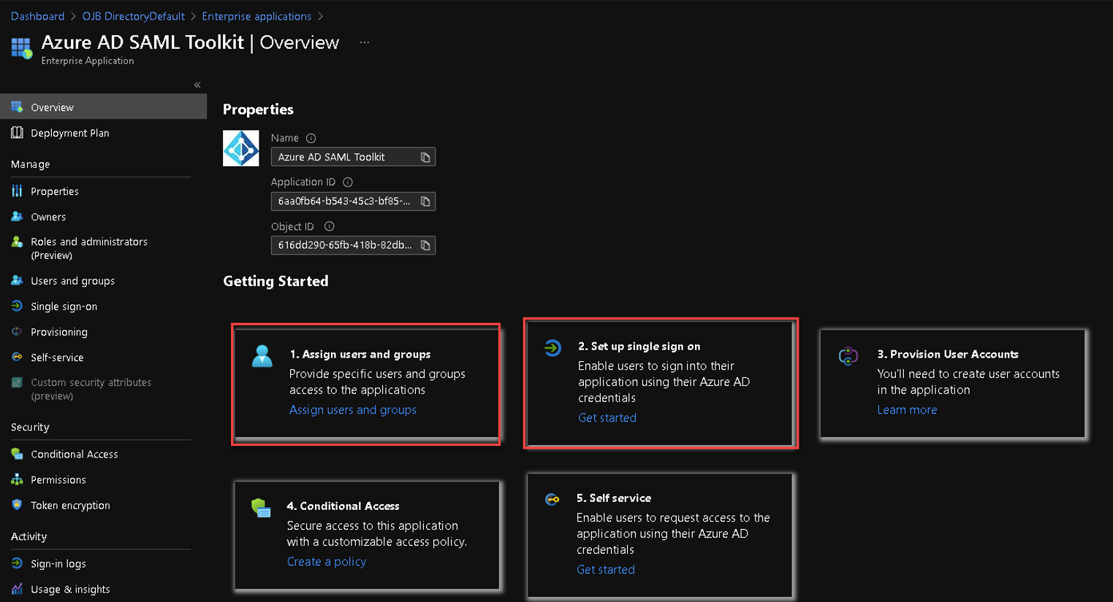The image size is (1113, 602).
Task: Click the Enterprise Application header icon
Action: tap(22, 48)
